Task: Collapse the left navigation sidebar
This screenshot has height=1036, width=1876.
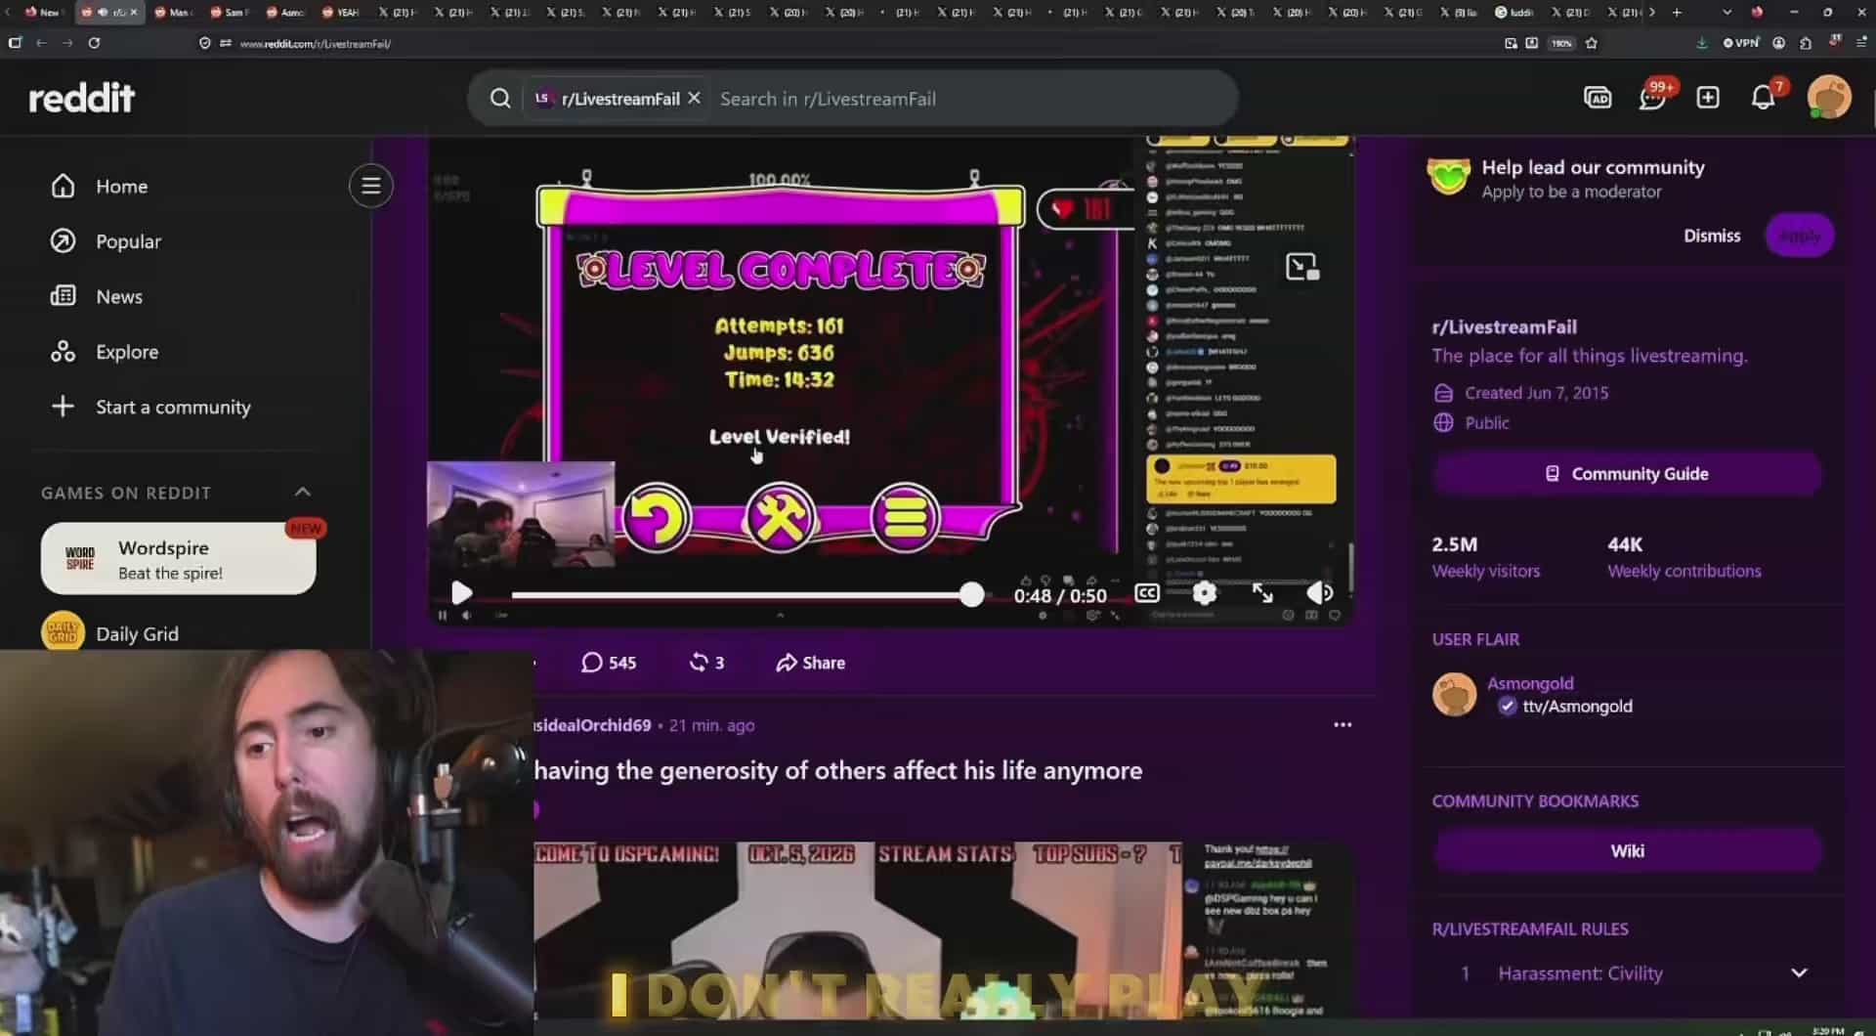Action: (371, 186)
